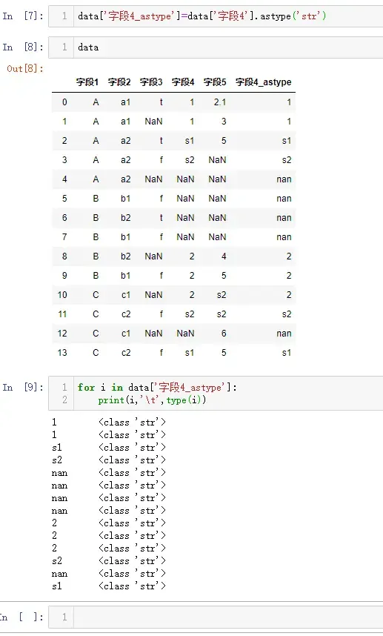Click the In [9] prompt label
Viewport: 383px width, 636px height.
(x=23, y=388)
